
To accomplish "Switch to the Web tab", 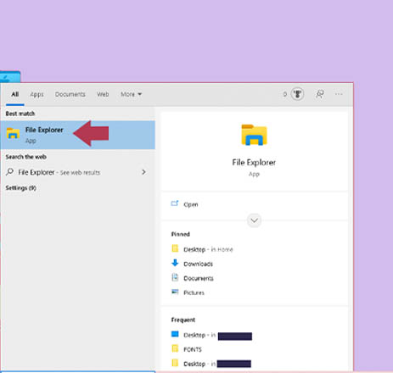I will pyautogui.click(x=103, y=94).
